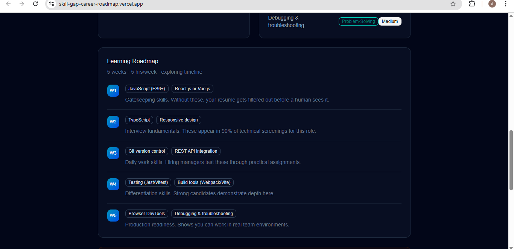Select the Build tools (Webpack/Vite) chip
Image resolution: width=514 pixels, height=249 pixels.
[204, 182]
